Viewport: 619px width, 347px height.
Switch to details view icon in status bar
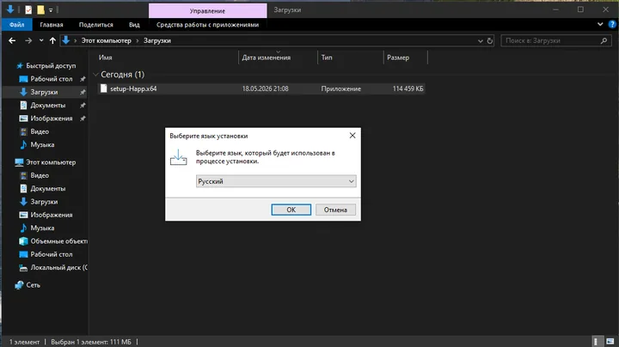tap(597, 342)
